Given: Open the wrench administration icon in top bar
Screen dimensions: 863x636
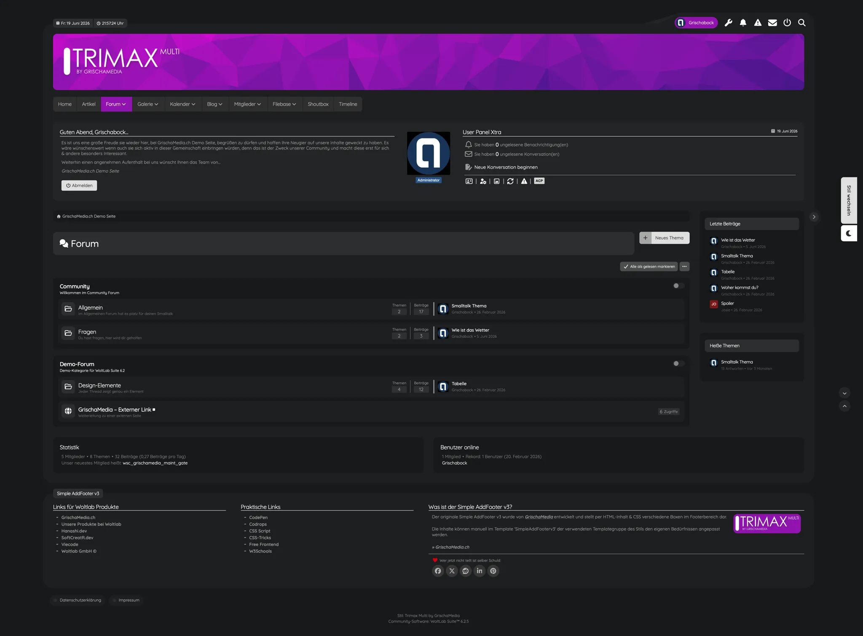Looking at the screenshot, I should pos(728,23).
